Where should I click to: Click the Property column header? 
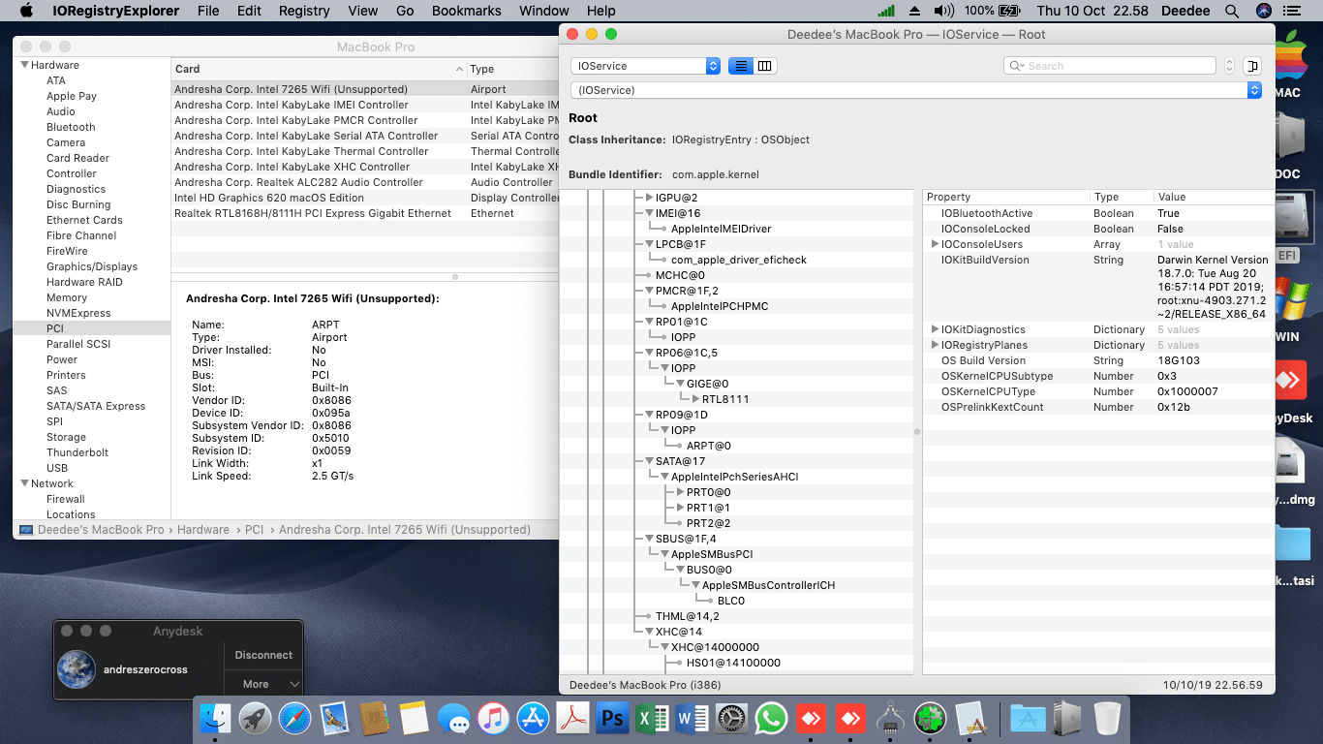pyautogui.click(x=1006, y=197)
